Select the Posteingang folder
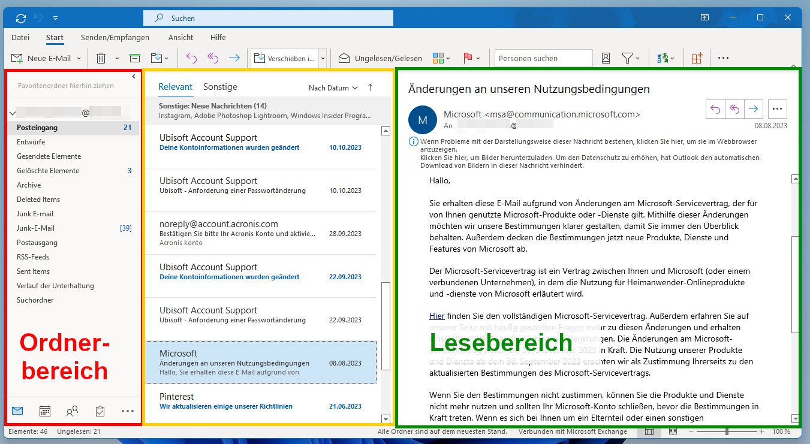 point(73,128)
